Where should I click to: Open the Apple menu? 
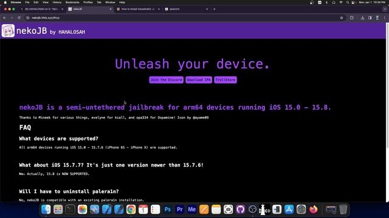5,2
